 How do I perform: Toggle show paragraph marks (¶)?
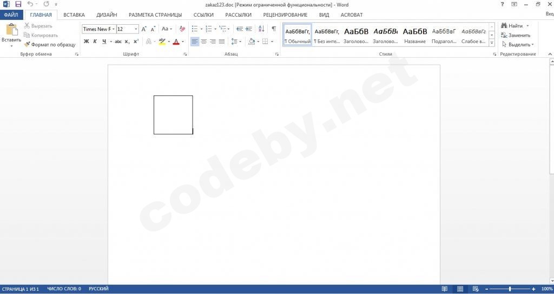coord(274,29)
